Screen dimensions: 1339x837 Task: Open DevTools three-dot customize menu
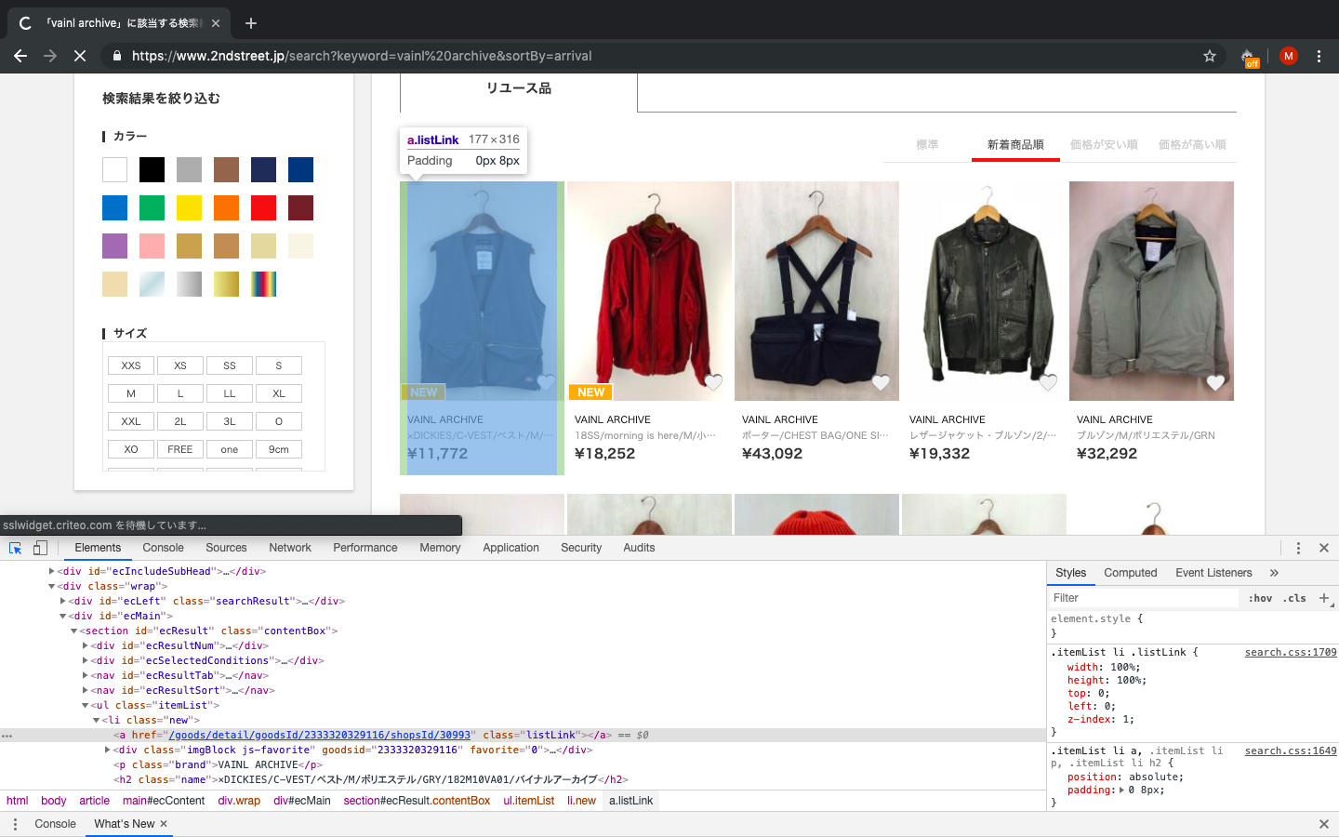pos(1298,548)
